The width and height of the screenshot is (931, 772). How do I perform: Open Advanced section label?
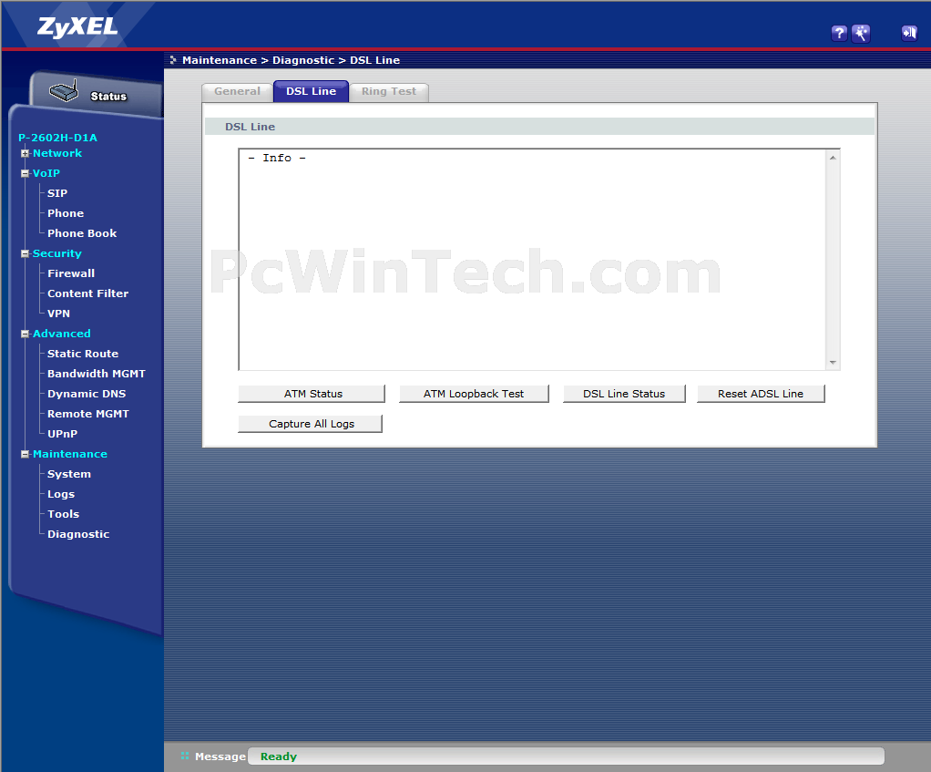(62, 334)
